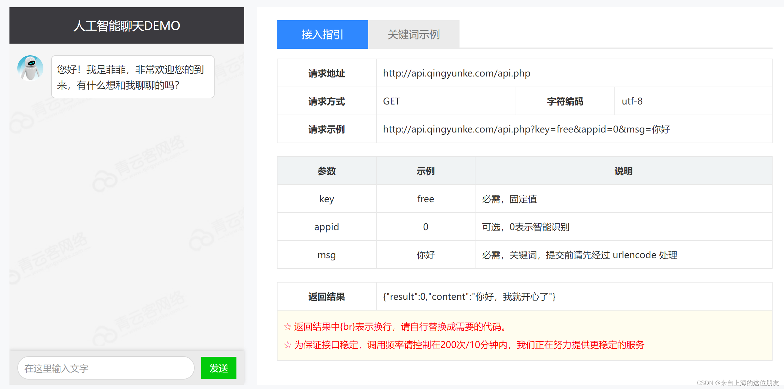The width and height of the screenshot is (784, 389).
Task: Click the 参数 column header
Action: point(326,171)
